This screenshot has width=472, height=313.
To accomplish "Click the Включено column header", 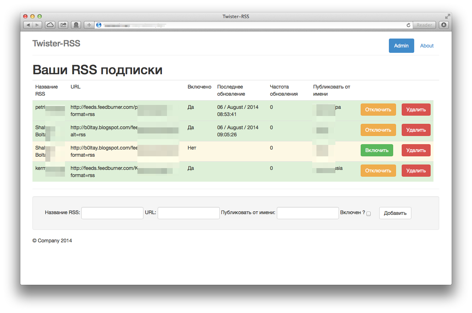I will tap(199, 87).
